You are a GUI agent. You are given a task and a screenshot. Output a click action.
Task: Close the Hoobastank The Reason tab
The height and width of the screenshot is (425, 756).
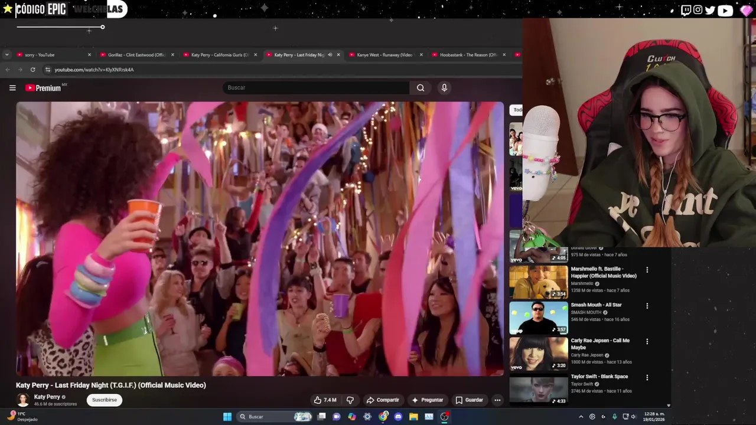(x=504, y=55)
